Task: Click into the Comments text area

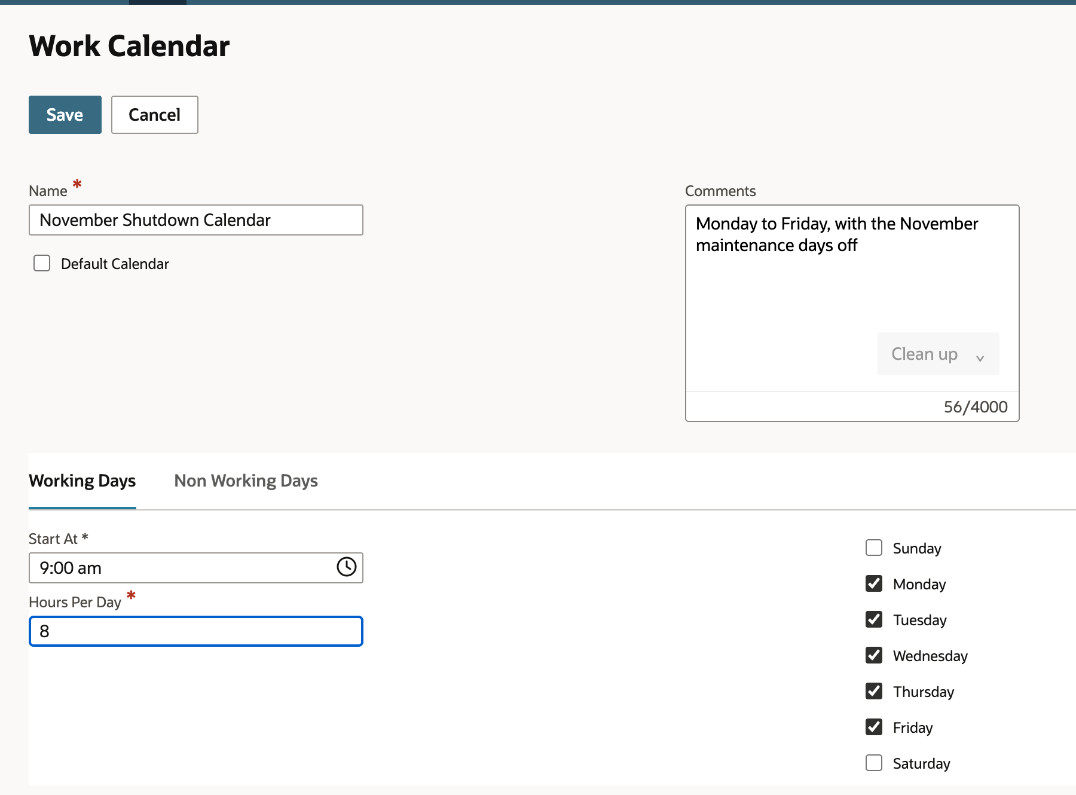Action: 852,275
